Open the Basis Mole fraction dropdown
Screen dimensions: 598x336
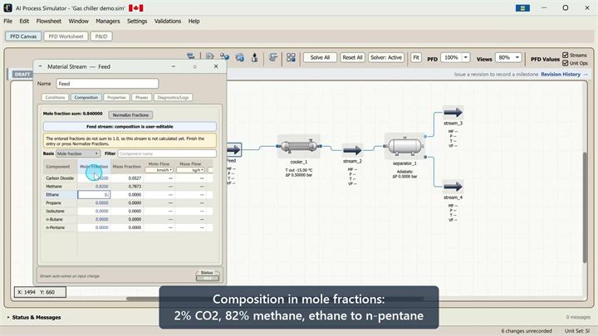(x=78, y=153)
